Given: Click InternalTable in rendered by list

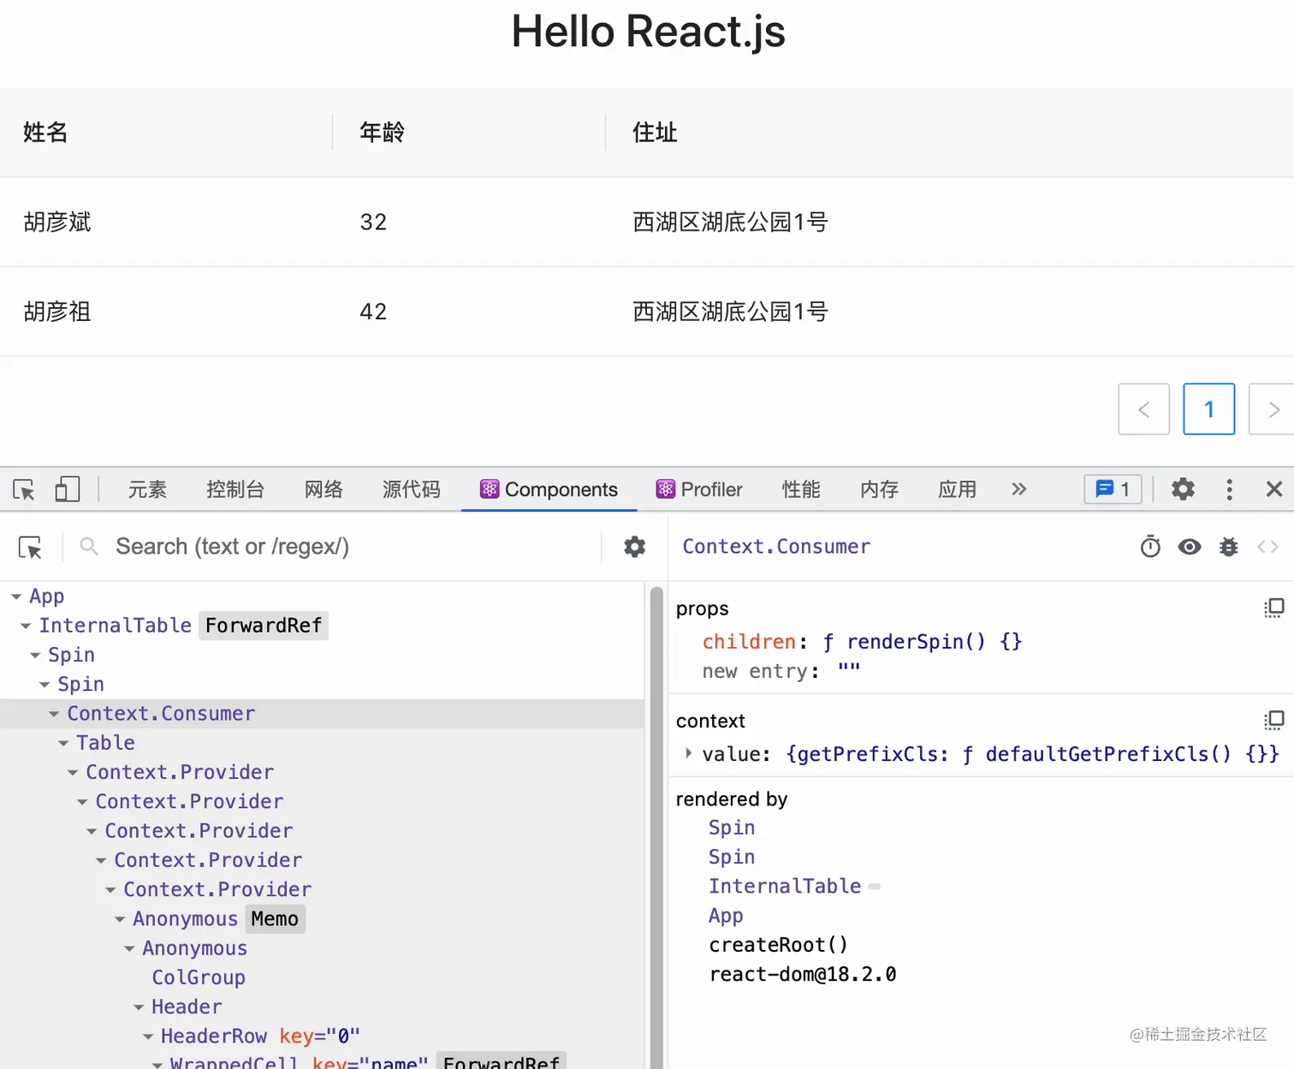Looking at the screenshot, I should coord(785,886).
